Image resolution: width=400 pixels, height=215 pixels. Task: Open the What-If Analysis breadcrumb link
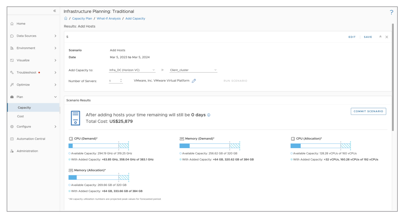click(x=109, y=18)
